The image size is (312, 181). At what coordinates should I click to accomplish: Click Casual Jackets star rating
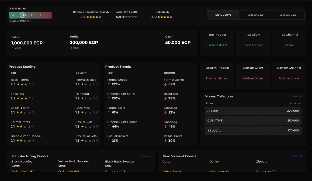(90, 141)
